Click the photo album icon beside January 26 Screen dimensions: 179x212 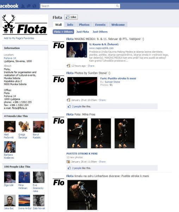point(68,161)
